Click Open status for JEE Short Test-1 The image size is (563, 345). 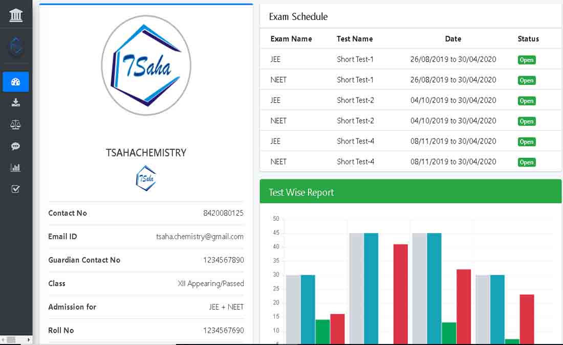(526, 60)
